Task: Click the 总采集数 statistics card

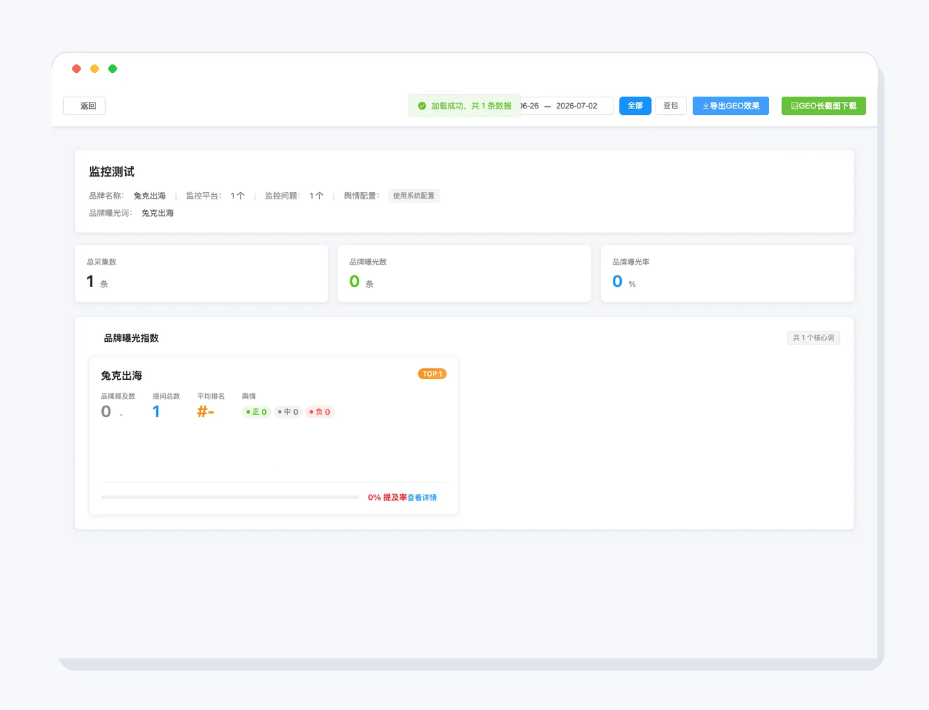Action: pos(201,273)
